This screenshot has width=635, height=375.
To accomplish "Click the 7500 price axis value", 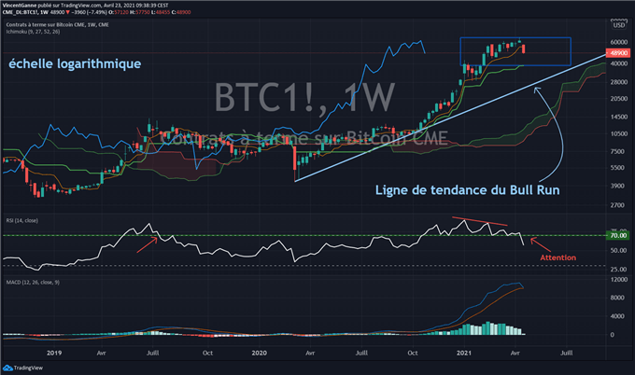I will (x=617, y=151).
